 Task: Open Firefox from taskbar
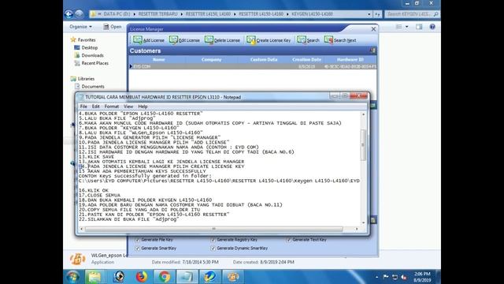click(x=142, y=277)
